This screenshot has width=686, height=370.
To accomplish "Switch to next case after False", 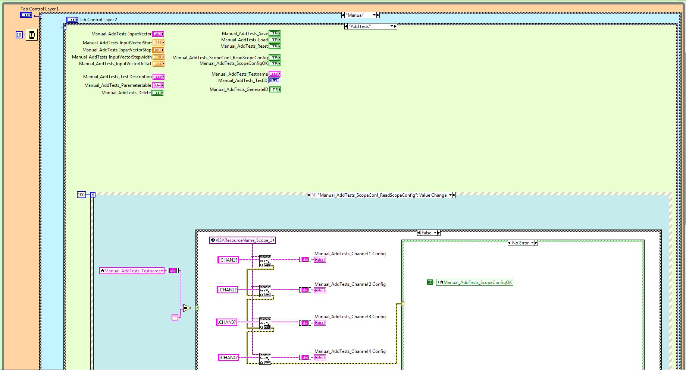I will pos(439,233).
